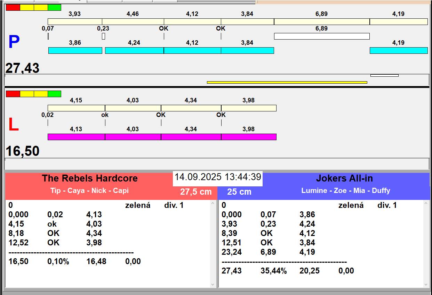
Task: Click The Rebels Hardcore team header
Action: point(90,178)
